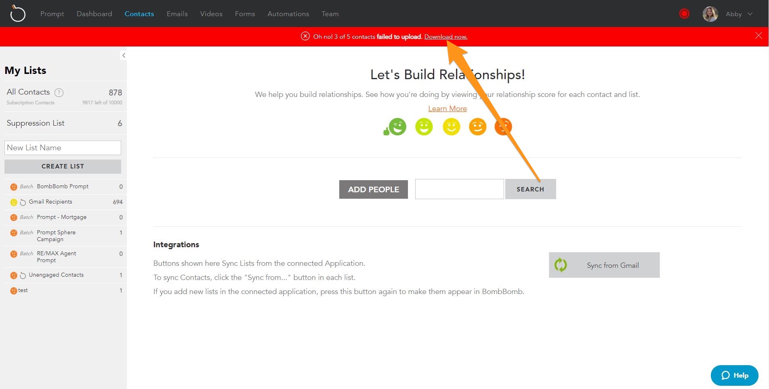Click the RE/MAX Agent Prompt face icon

pos(14,254)
